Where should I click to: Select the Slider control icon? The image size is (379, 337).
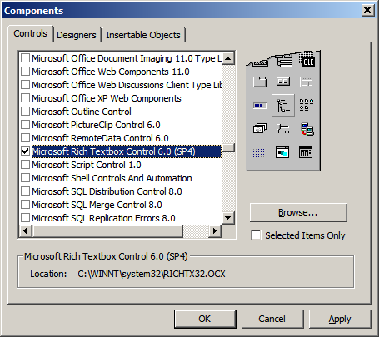coord(283,129)
